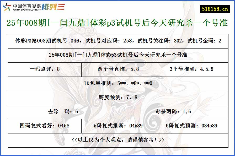Click the 请谨慎参考 disclaimer notice
Image resolution: width=235 pixels, height=156 pixels.
pyautogui.click(x=117, y=140)
